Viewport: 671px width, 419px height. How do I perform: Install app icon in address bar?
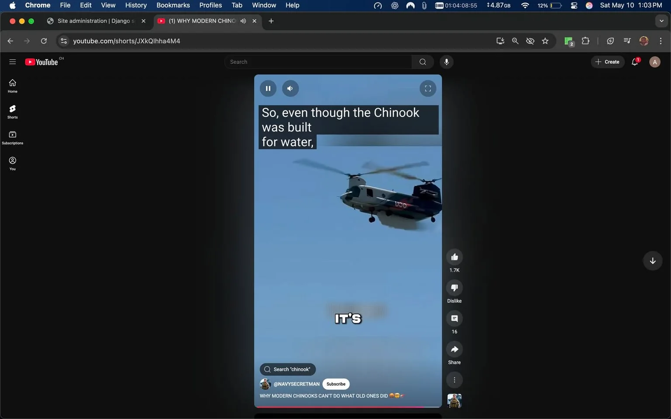[500, 41]
